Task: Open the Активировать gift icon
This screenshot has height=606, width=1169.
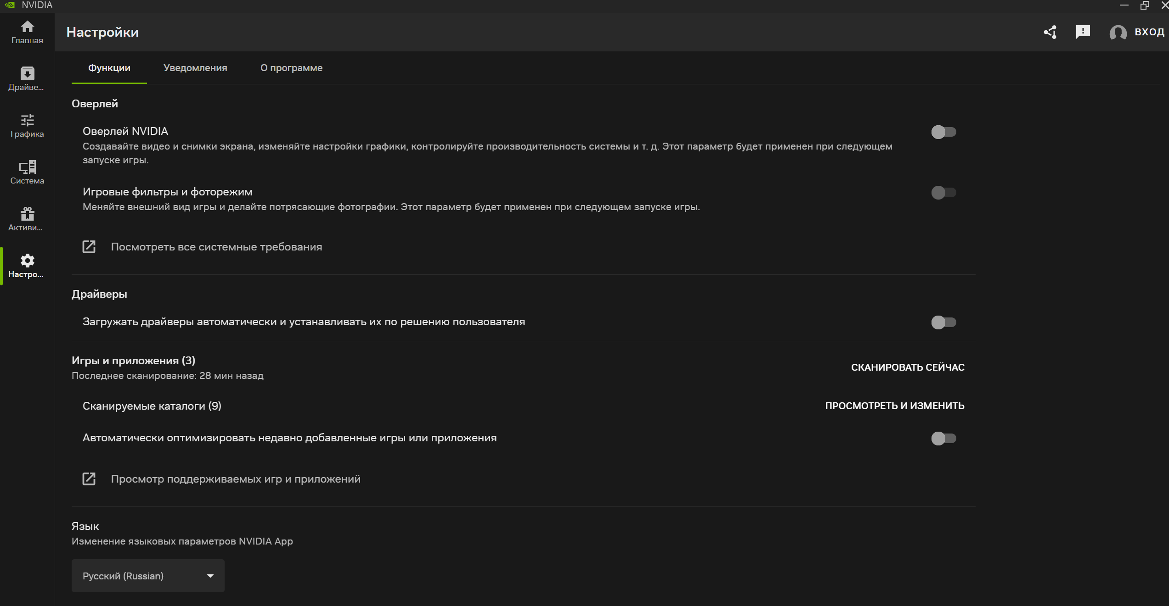Action: (27, 214)
